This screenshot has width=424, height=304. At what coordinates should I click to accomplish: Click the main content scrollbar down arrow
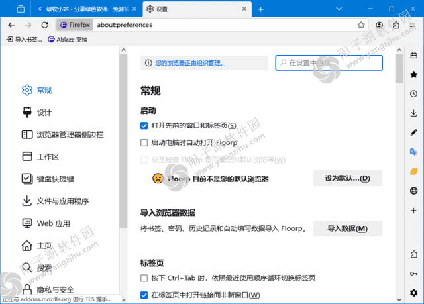(399, 299)
